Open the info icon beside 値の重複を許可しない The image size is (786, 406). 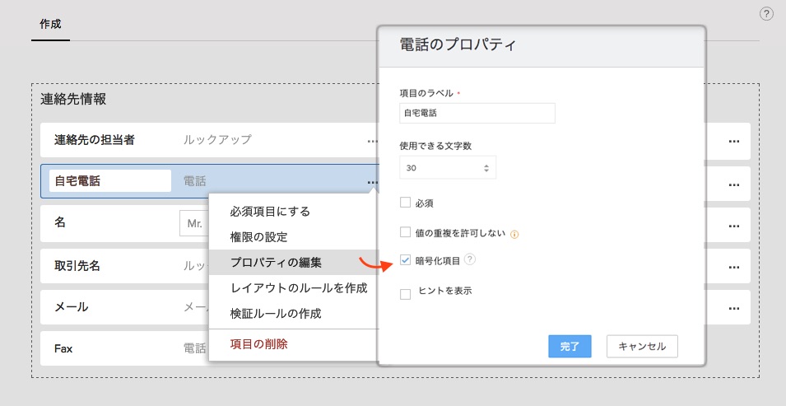(x=514, y=235)
